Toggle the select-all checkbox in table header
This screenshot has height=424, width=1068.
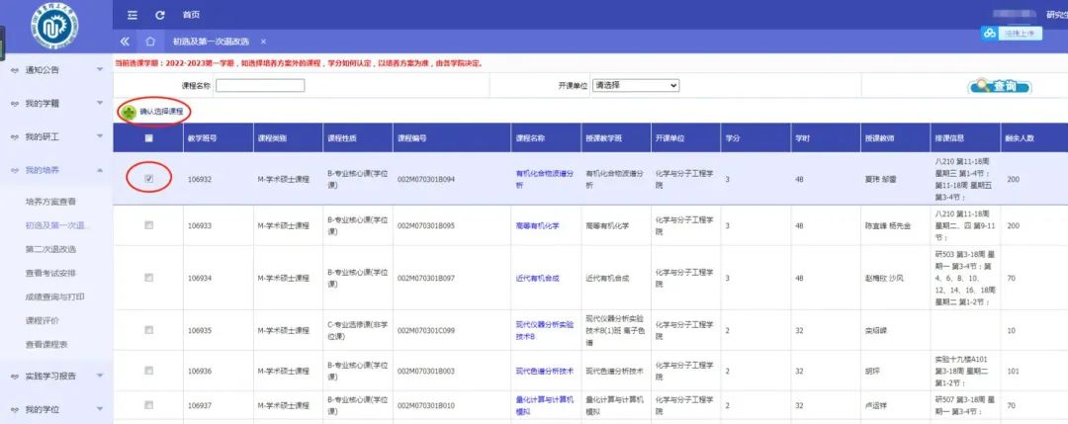point(148,137)
